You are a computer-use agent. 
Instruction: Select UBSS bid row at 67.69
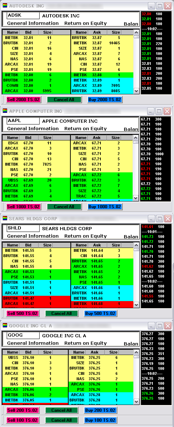(36, 180)
